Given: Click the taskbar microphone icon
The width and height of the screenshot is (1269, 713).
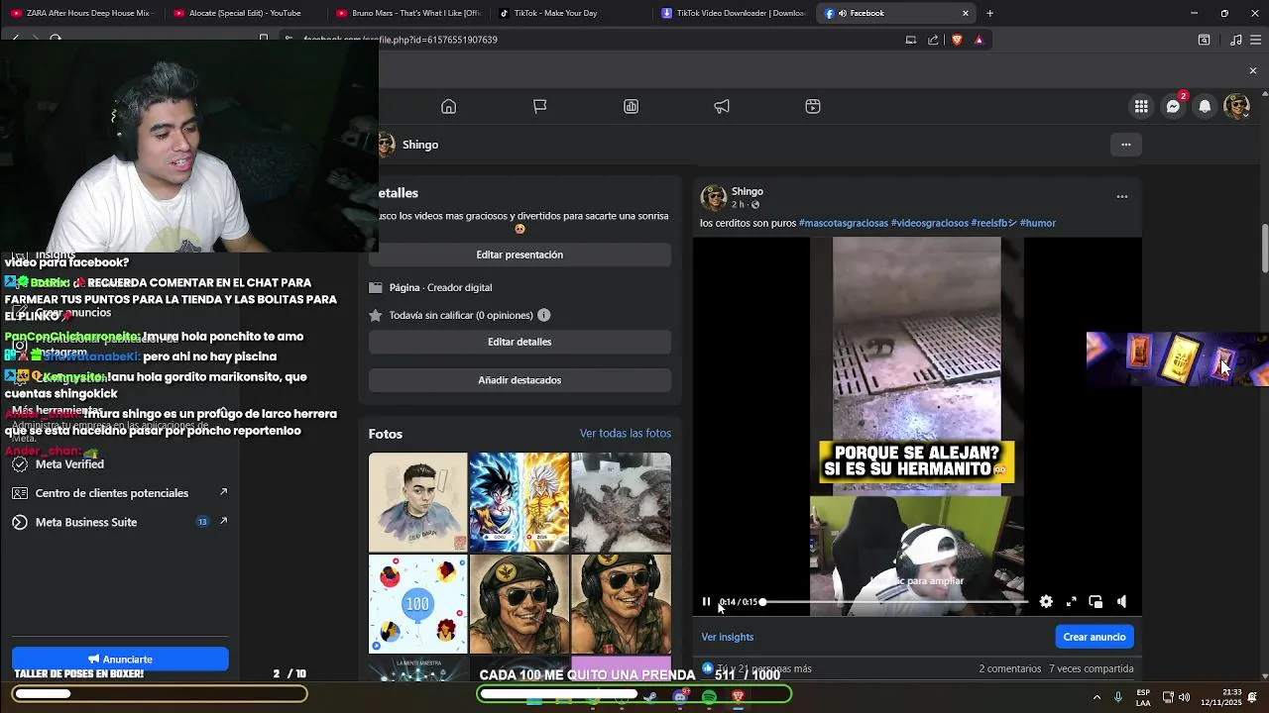Looking at the screenshot, I should 1117,697.
